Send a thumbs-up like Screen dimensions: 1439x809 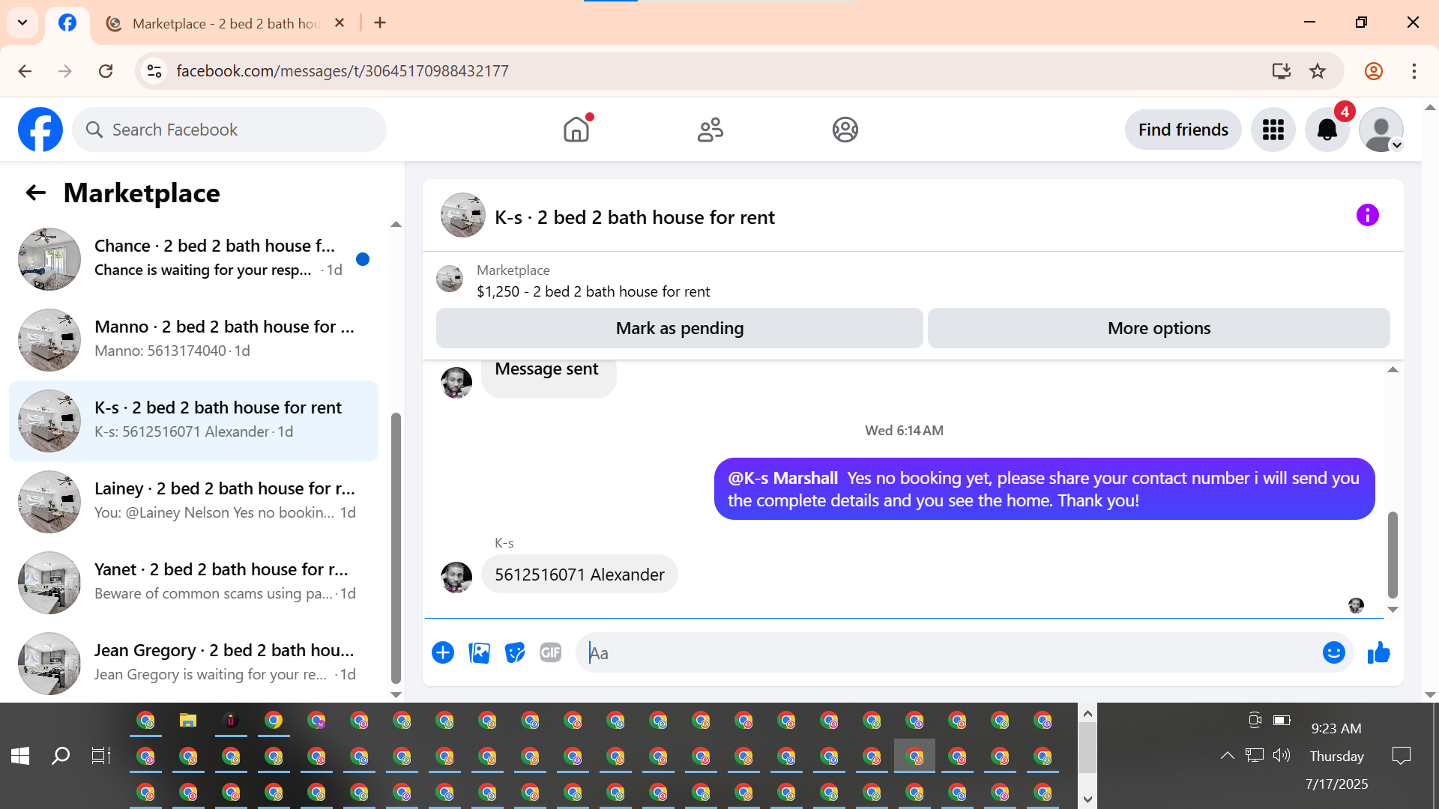click(1379, 653)
